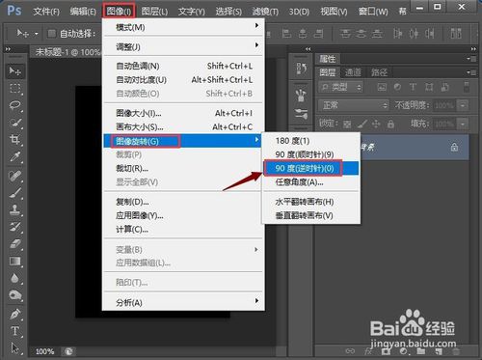Expand the Analysis submenu
This screenshot has width=482, height=360.
coord(183,302)
